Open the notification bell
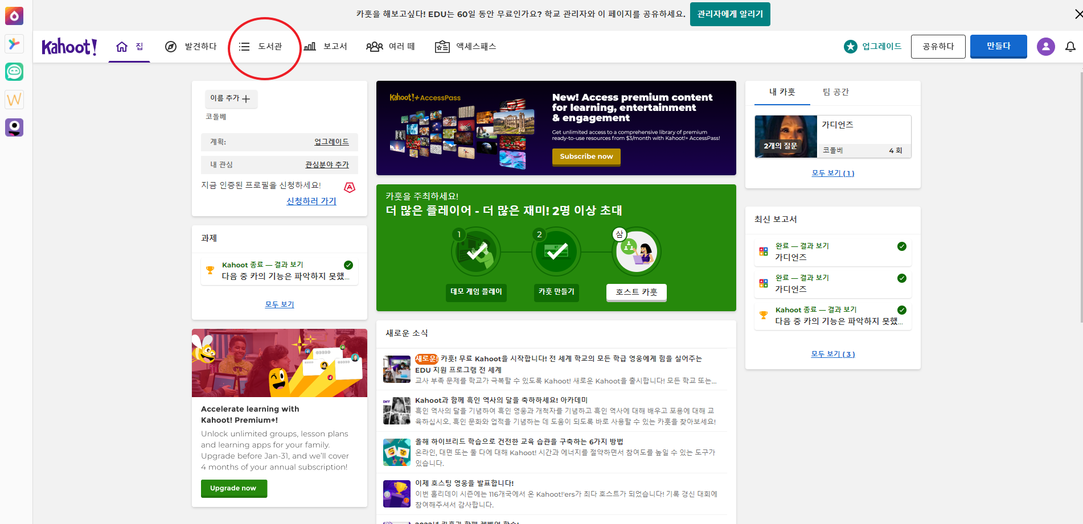 (x=1071, y=47)
